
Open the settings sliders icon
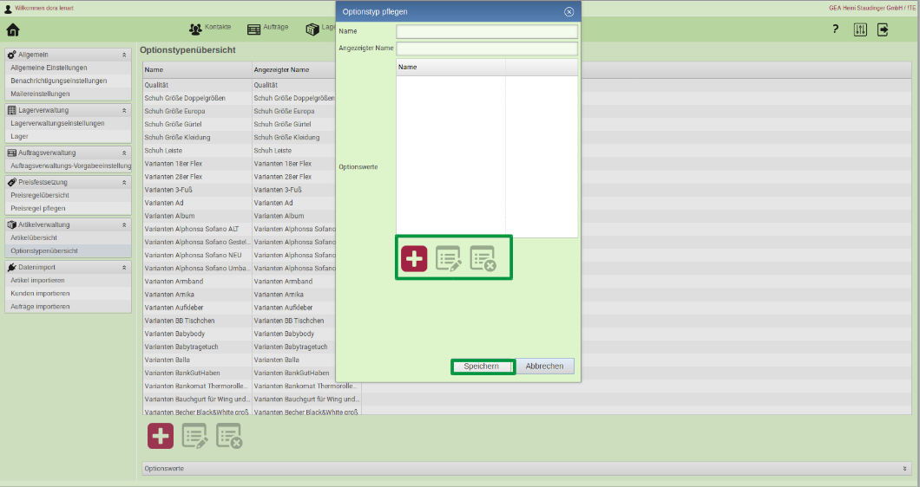pyautogui.click(x=860, y=29)
